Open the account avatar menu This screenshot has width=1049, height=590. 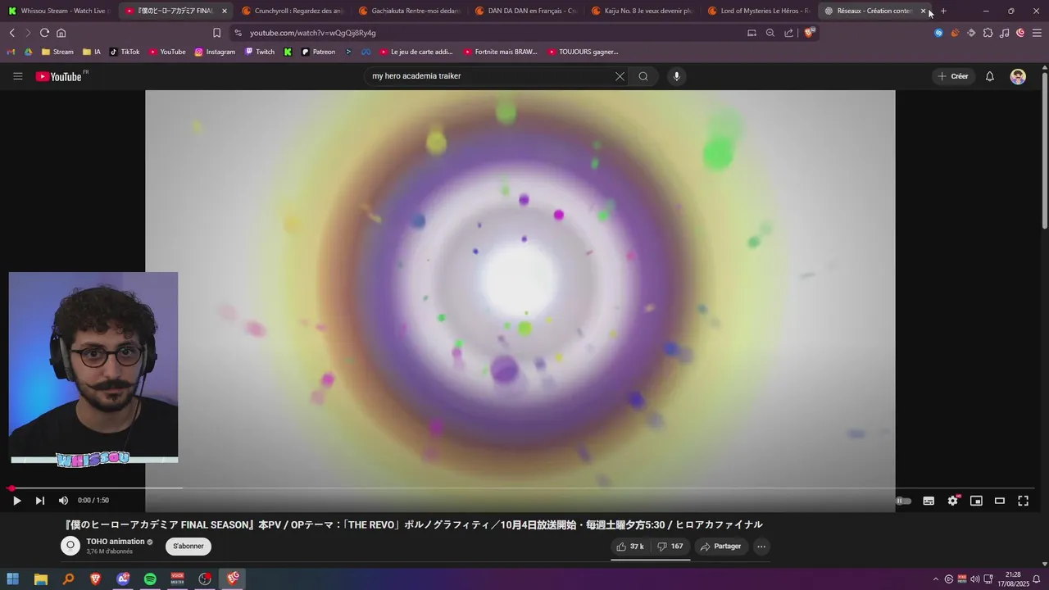pyautogui.click(x=1018, y=76)
